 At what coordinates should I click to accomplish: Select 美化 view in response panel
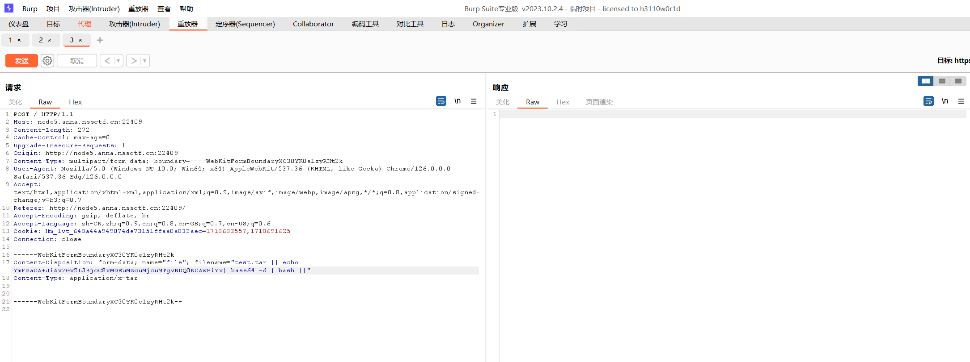click(503, 102)
